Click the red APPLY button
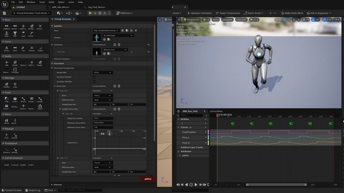Image resolution: width=344 pixels, height=193 pixels. pyautogui.click(x=148, y=179)
